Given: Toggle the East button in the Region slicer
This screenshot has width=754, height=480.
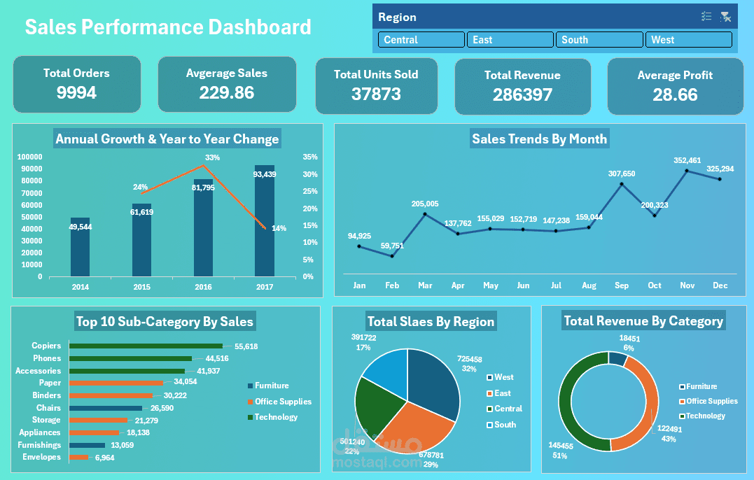Looking at the screenshot, I should 510,39.
